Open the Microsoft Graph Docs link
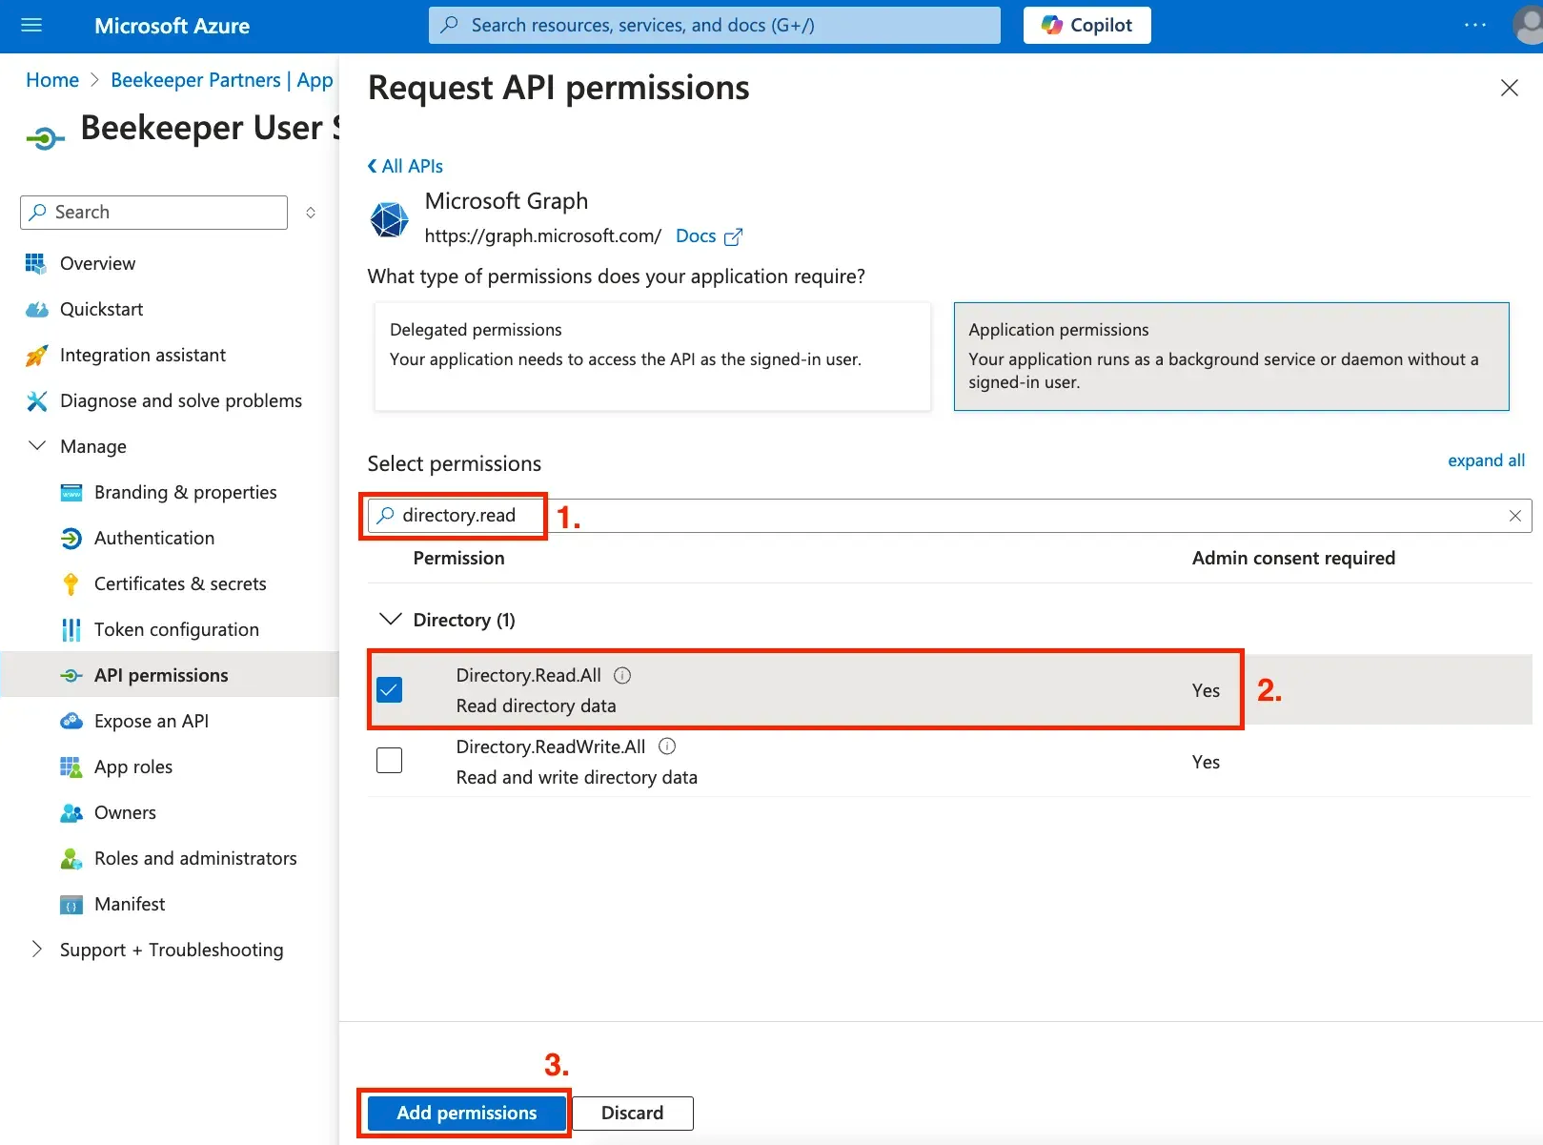The image size is (1543, 1145). pyautogui.click(x=708, y=236)
